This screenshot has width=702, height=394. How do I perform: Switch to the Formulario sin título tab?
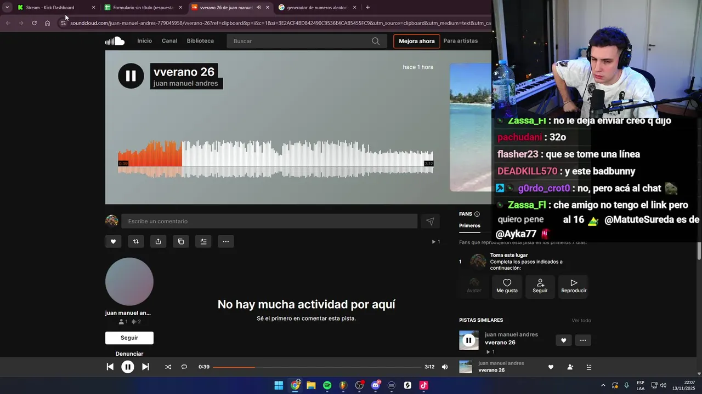[x=143, y=8]
